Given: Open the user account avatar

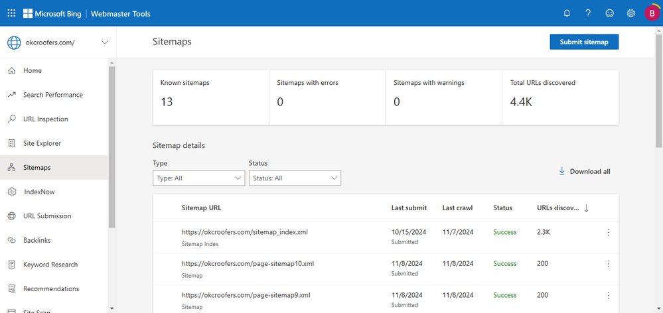Looking at the screenshot, I should [x=652, y=13].
